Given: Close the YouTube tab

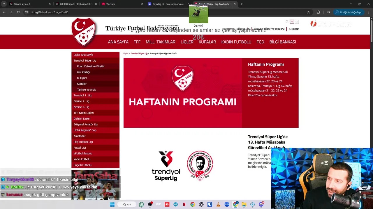Looking at the screenshot, I should 142,4.
